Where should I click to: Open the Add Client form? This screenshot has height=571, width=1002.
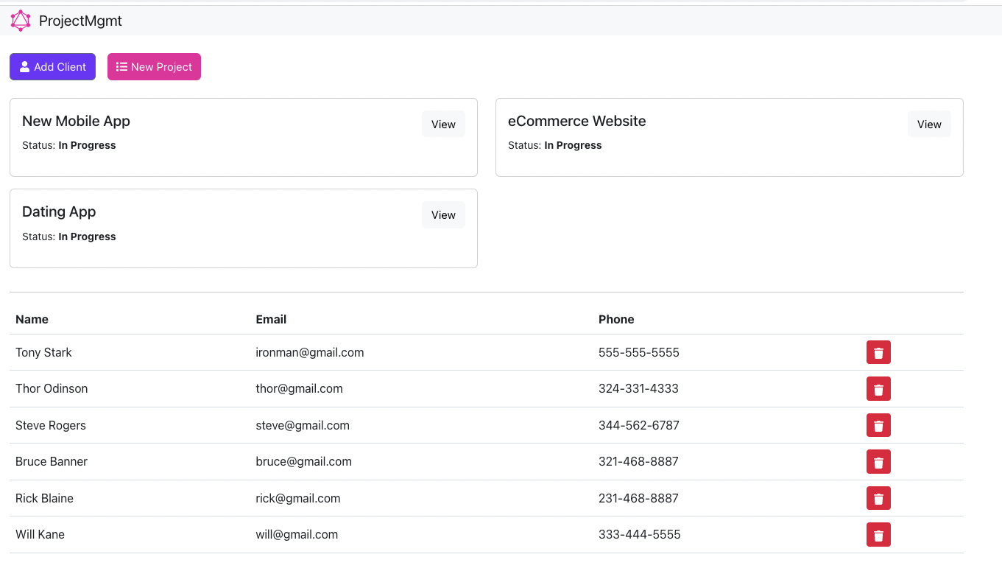pos(52,66)
